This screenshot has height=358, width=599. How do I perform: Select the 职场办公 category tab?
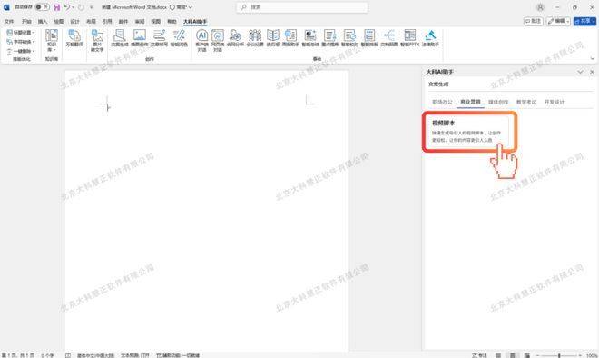click(x=442, y=102)
